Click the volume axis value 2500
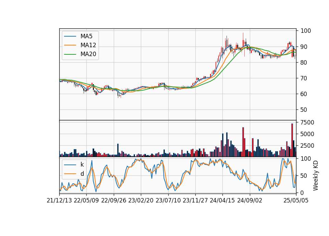329x236 pixels. click(x=307, y=146)
